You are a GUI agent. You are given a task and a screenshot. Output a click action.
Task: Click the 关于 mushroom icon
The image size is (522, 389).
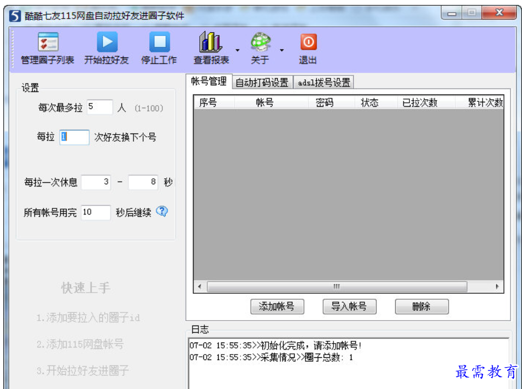261,42
